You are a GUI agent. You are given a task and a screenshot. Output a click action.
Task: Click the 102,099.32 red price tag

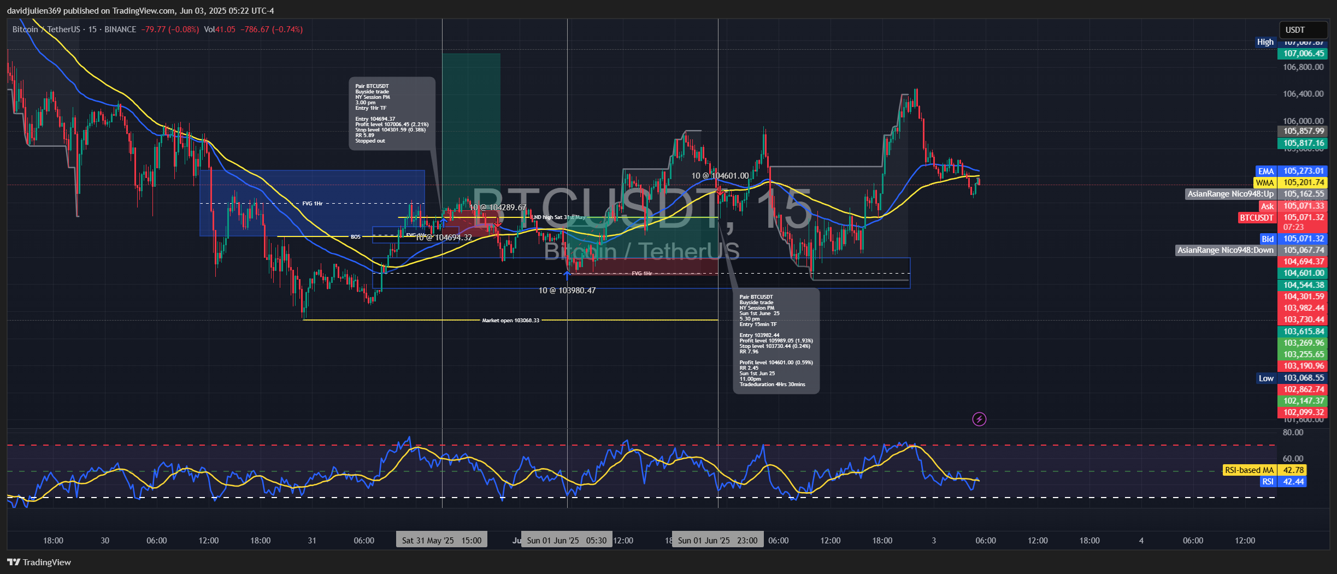[1303, 412]
